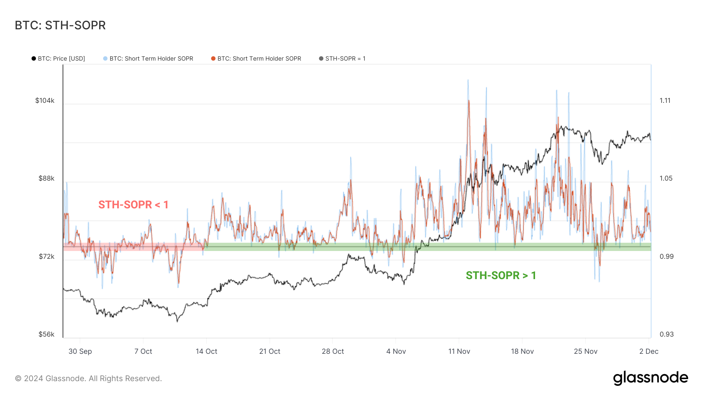Select the BTC: Short Term Holder SOPR legend text
The width and height of the screenshot is (703, 396).
click(x=260, y=59)
